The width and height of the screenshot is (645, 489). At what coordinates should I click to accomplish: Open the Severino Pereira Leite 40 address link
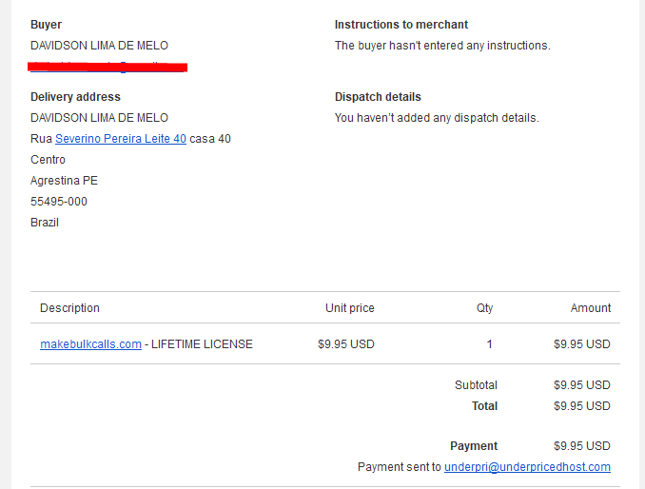121,139
